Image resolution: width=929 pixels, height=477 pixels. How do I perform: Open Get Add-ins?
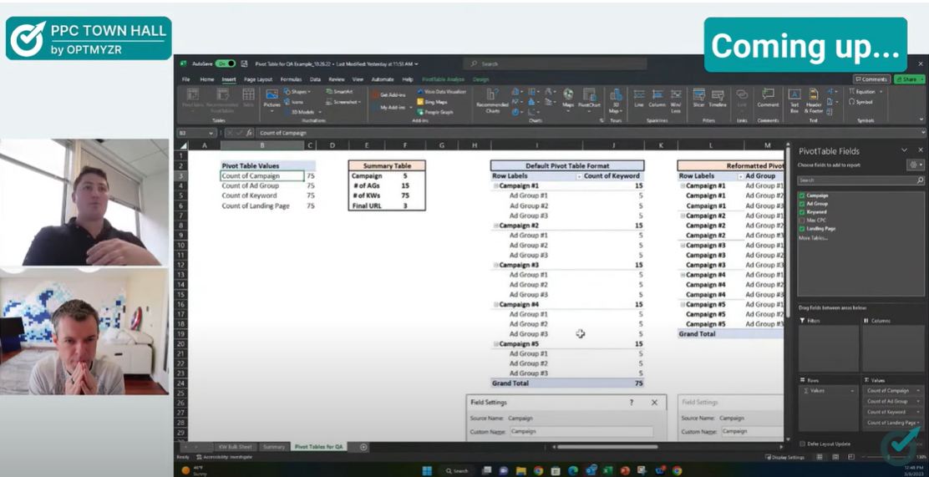click(388, 94)
